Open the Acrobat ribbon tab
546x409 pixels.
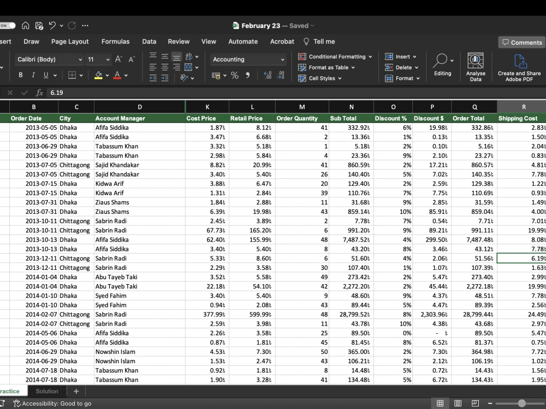[x=282, y=41]
